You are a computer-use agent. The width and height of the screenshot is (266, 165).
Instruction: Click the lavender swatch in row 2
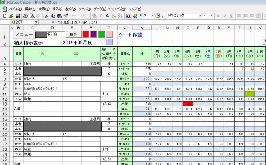click(x=109, y=42)
